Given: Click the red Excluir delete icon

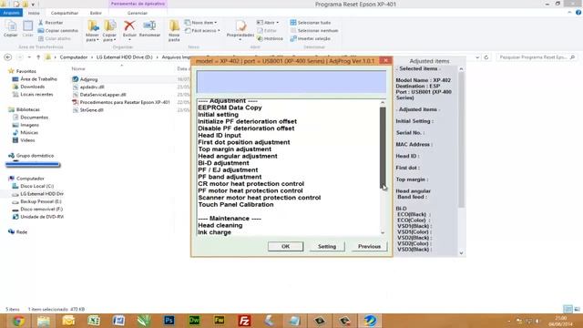Looking at the screenshot, I should click(129, 26).
